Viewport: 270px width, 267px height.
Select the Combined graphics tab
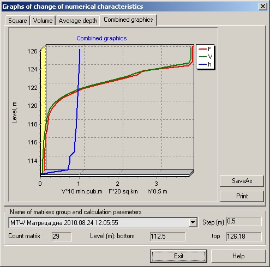pos(128,20)
